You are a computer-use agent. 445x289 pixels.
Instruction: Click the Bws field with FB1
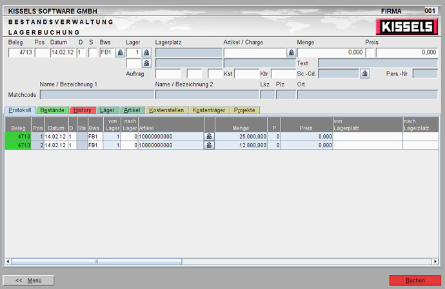(x=107, y=52)
